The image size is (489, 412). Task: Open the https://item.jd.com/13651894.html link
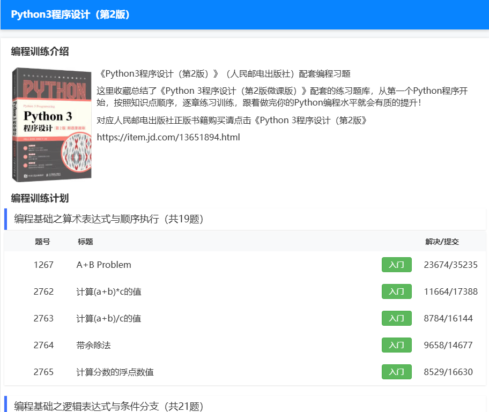[x=168, y=137]
